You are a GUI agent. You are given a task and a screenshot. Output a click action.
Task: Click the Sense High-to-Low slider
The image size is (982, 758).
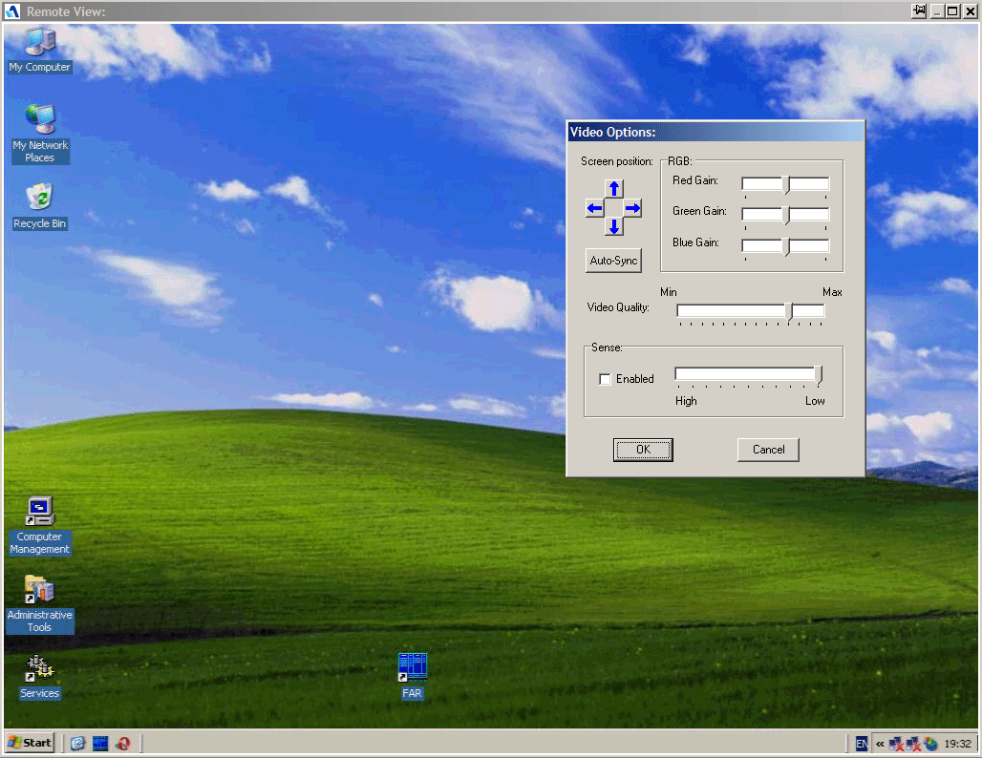click(x=748, y=376)
